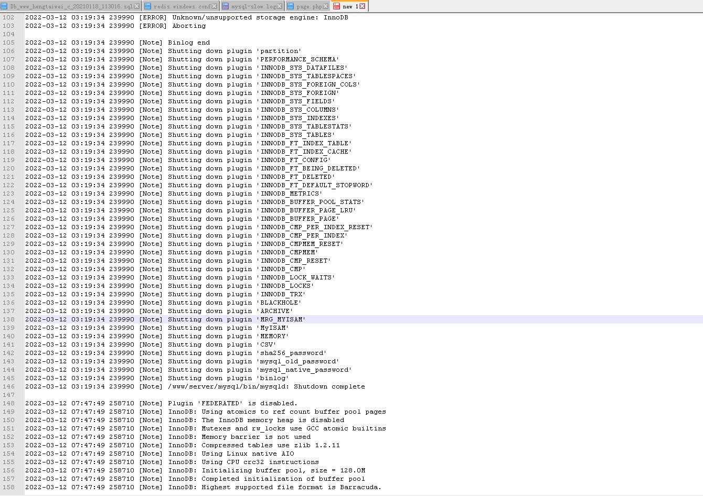Click plugin name 'INNODB_FT_CONFIG'
The image size is (703, 496).
(294, 160)
